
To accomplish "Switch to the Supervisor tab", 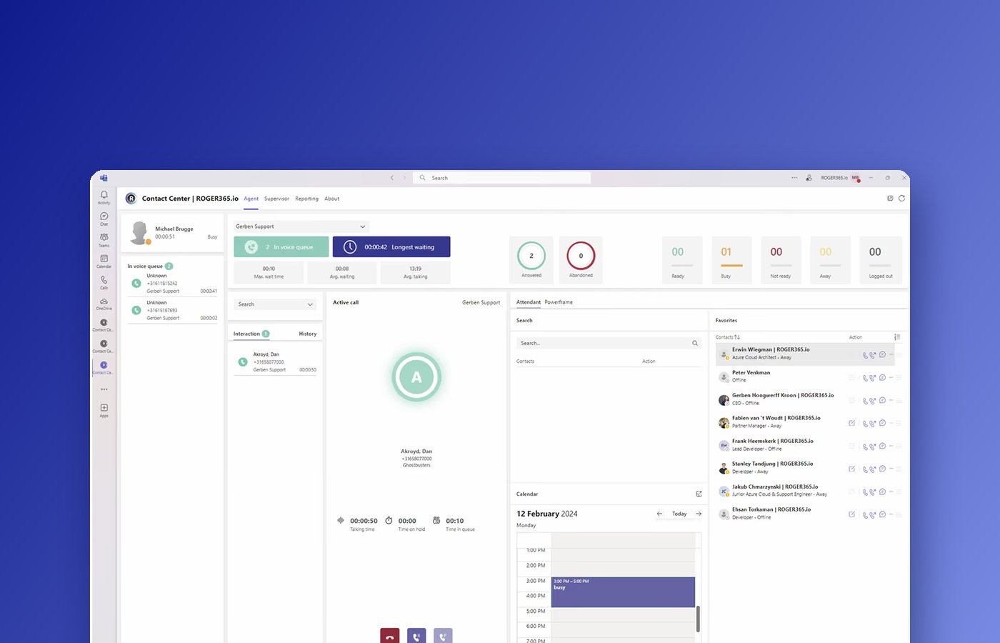I will click(x=276, y=199).
